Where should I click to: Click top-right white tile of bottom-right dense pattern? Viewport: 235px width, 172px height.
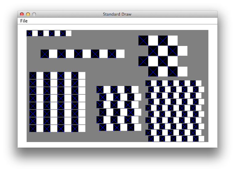pos(198,83)
